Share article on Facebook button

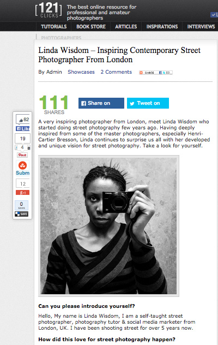point(101,103)
